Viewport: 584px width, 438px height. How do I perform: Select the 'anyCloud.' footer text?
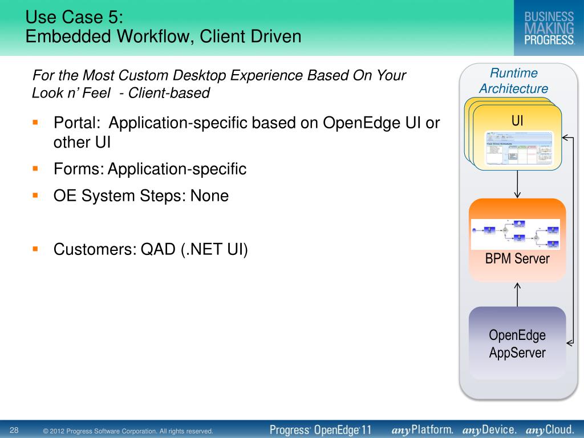(550, 430)
